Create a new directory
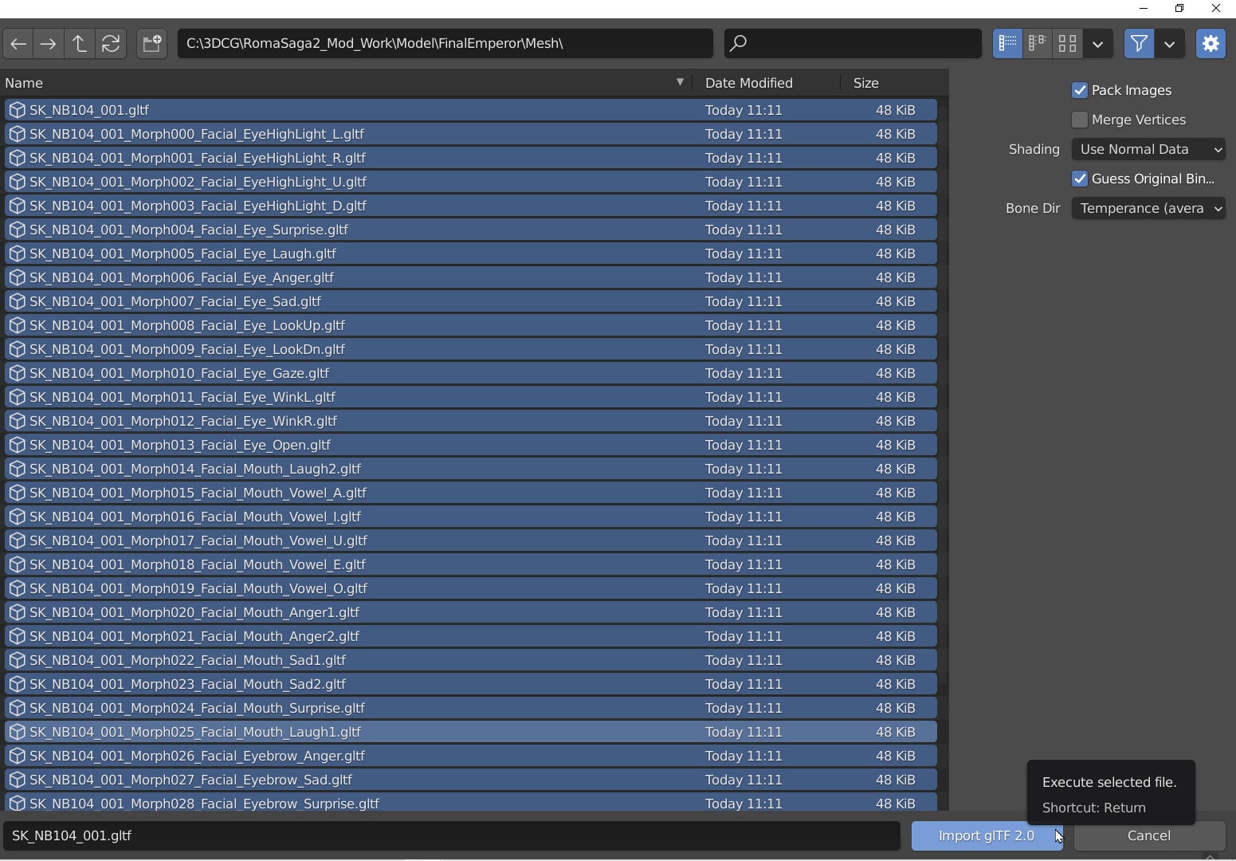The height and width of the screenshot is (861, 1236). point(151,43)
